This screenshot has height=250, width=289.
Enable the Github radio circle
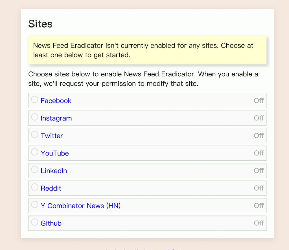click(x=34, y=222)
